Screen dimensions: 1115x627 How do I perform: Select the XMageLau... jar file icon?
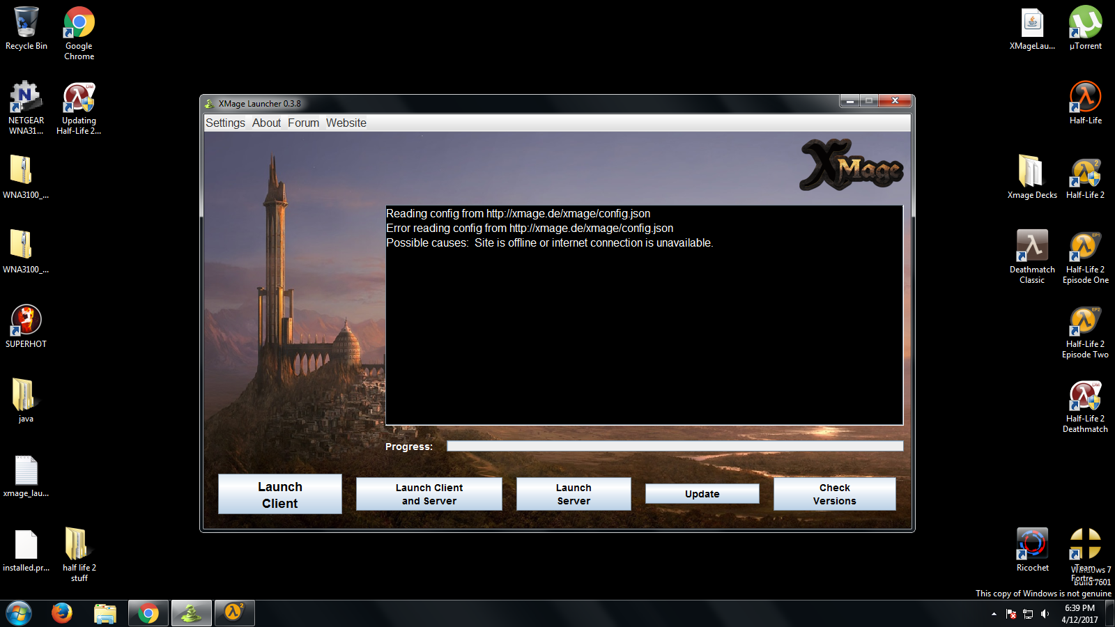tap(1032, 29)
